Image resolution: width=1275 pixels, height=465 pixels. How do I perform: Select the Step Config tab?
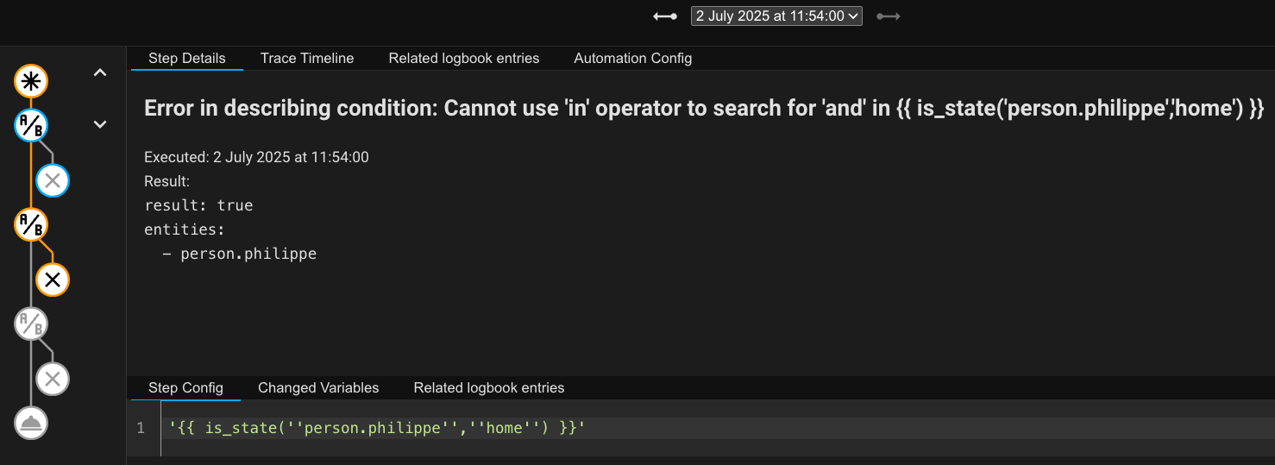pos(185,387)
